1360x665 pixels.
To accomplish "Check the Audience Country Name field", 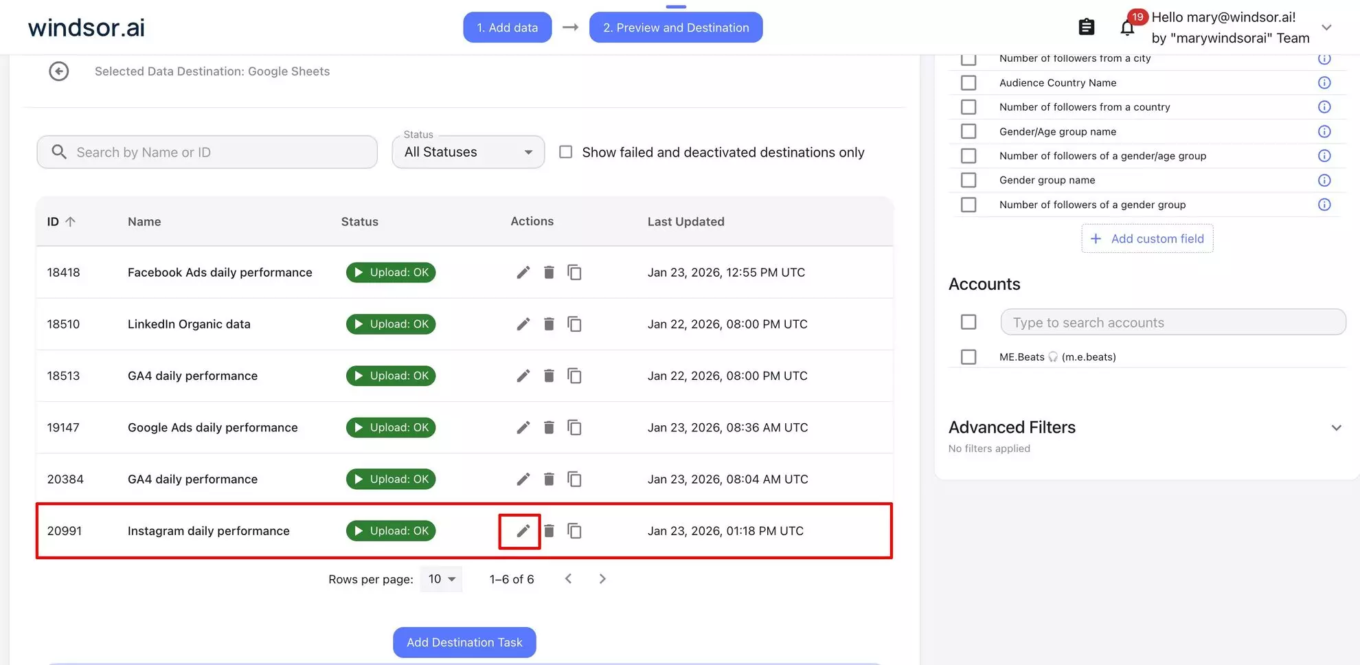I will pos(968,82).
